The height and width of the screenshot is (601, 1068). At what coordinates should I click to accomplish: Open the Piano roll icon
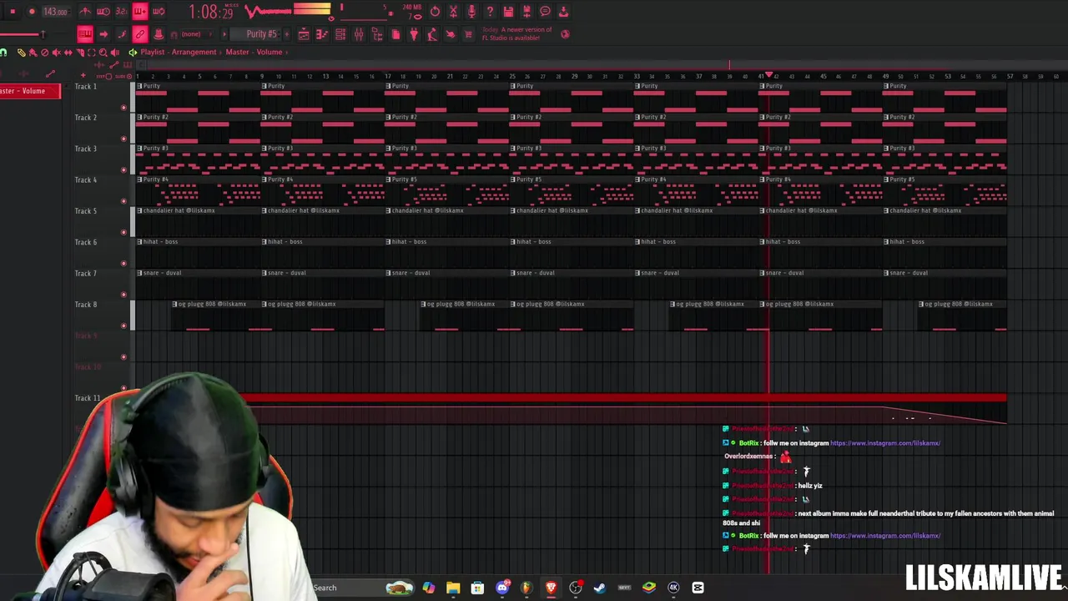(x=322, y=34)
